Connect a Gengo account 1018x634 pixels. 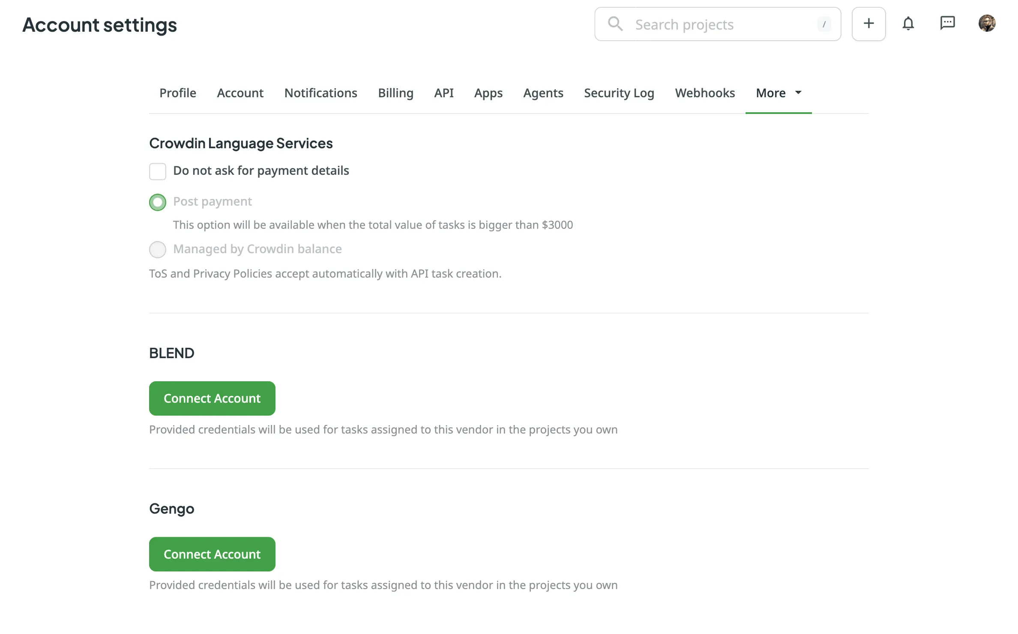point(212,554)
